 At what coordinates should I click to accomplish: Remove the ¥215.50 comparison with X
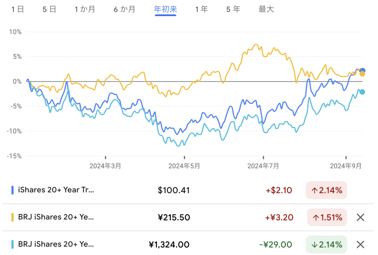(360, 217)
